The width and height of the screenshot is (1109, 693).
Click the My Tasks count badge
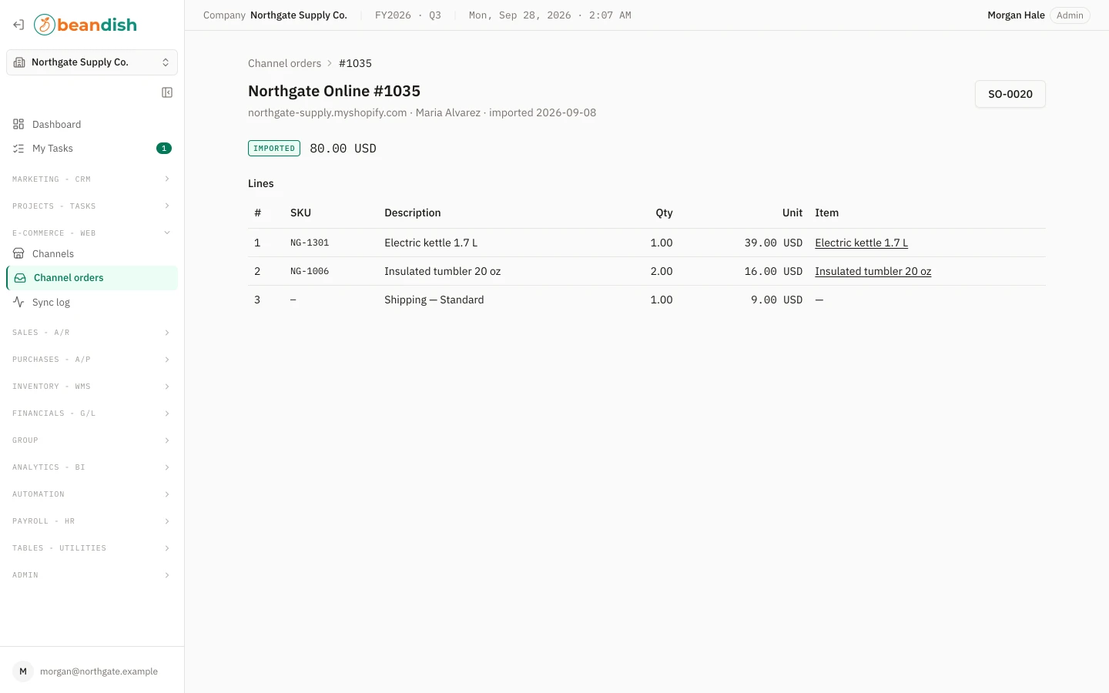tap(164, 149)
